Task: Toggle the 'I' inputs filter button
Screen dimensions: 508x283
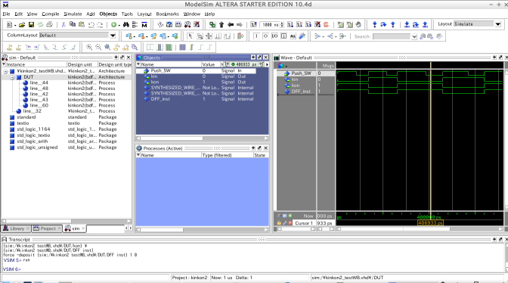Action: (256, 36)
